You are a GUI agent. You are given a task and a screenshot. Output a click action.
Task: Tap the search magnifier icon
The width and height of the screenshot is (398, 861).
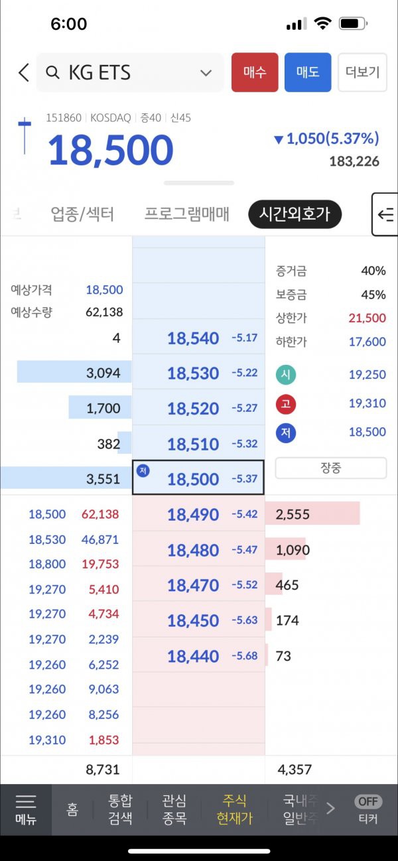pos(52,72)
